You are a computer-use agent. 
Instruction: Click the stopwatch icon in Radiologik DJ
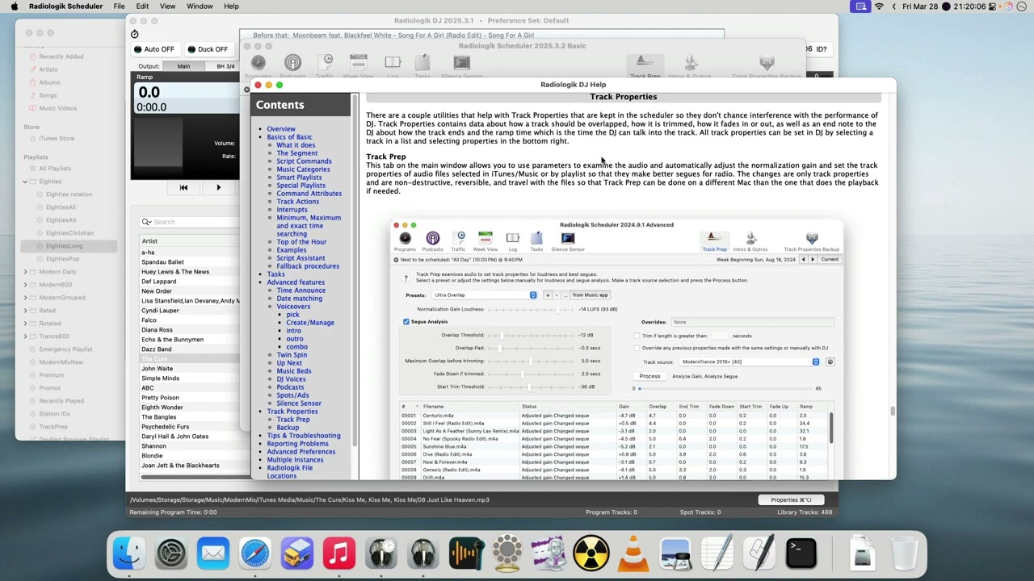tap(135, 34)
